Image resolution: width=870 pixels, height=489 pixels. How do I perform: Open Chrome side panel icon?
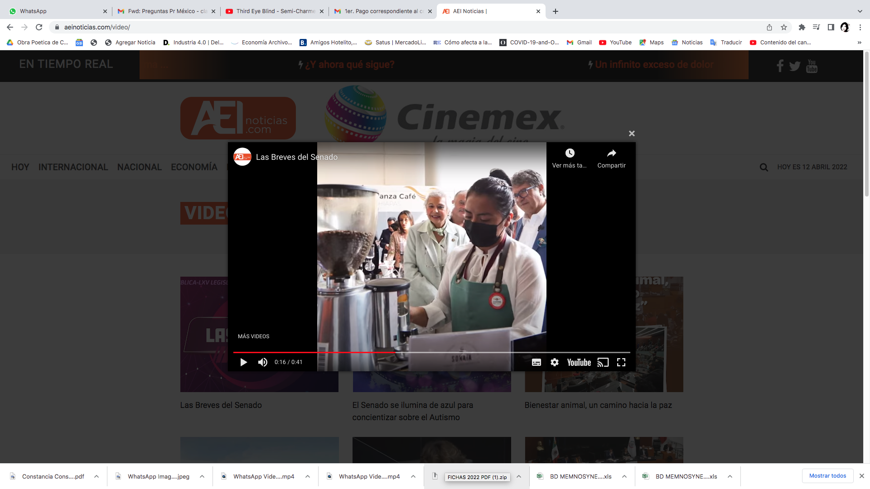click(831, 27)
